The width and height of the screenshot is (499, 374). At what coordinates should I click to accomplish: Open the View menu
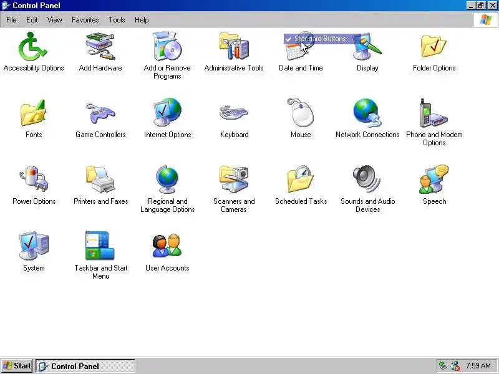pos(54,20)
